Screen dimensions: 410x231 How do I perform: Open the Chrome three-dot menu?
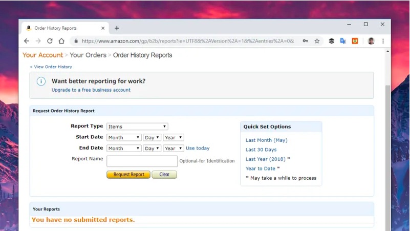[x=383, y=41]
